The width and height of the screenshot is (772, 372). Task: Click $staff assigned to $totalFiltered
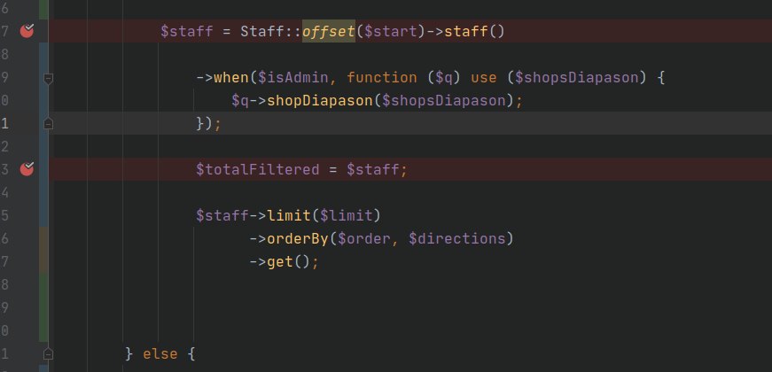click(x=373, y=170)
